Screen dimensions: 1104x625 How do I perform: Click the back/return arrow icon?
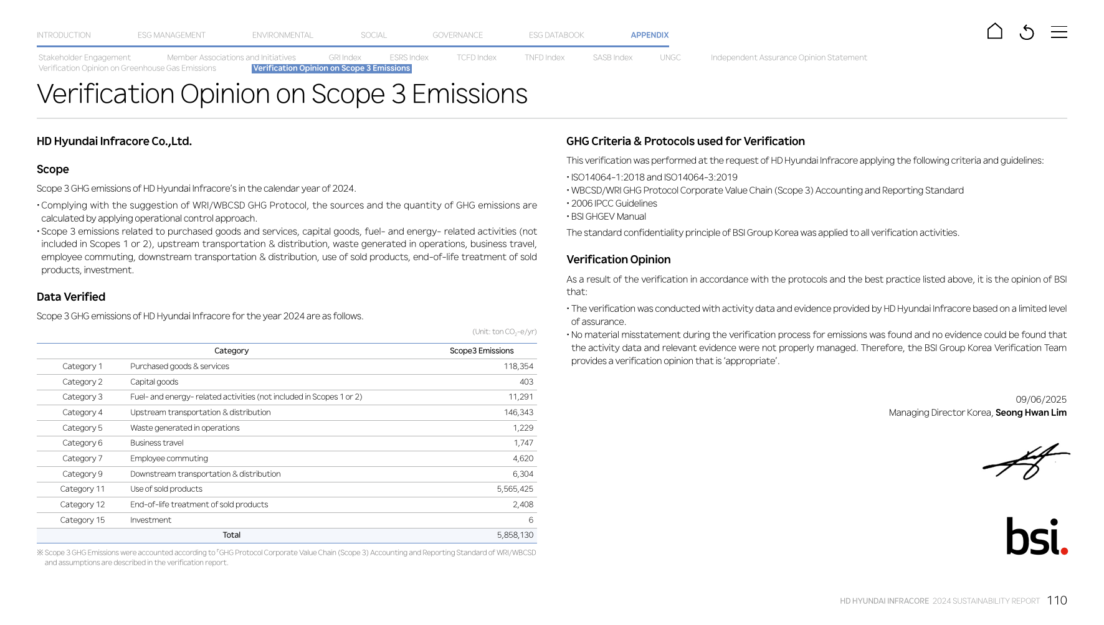1027,32
